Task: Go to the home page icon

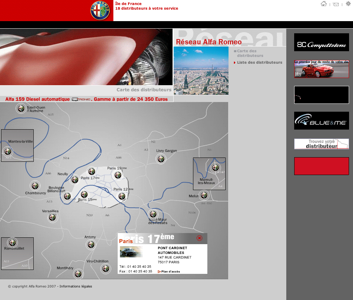Action: click(x=324, y=4)
